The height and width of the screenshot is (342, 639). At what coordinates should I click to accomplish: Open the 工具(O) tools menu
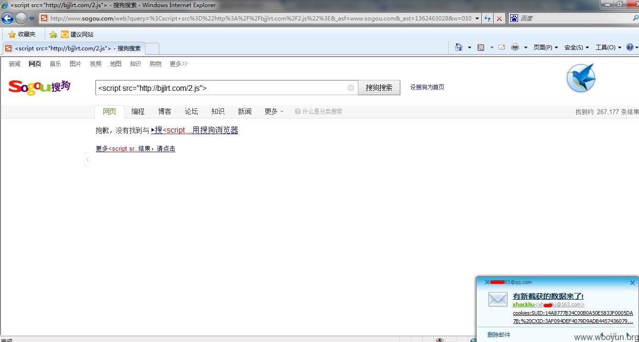(609, 47)
